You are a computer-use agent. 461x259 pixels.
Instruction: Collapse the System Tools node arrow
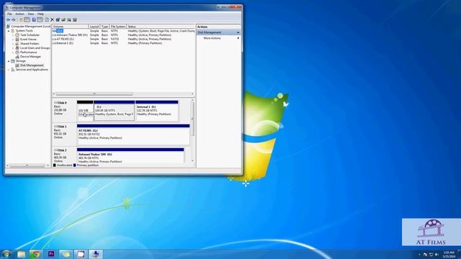pos(9,30)
